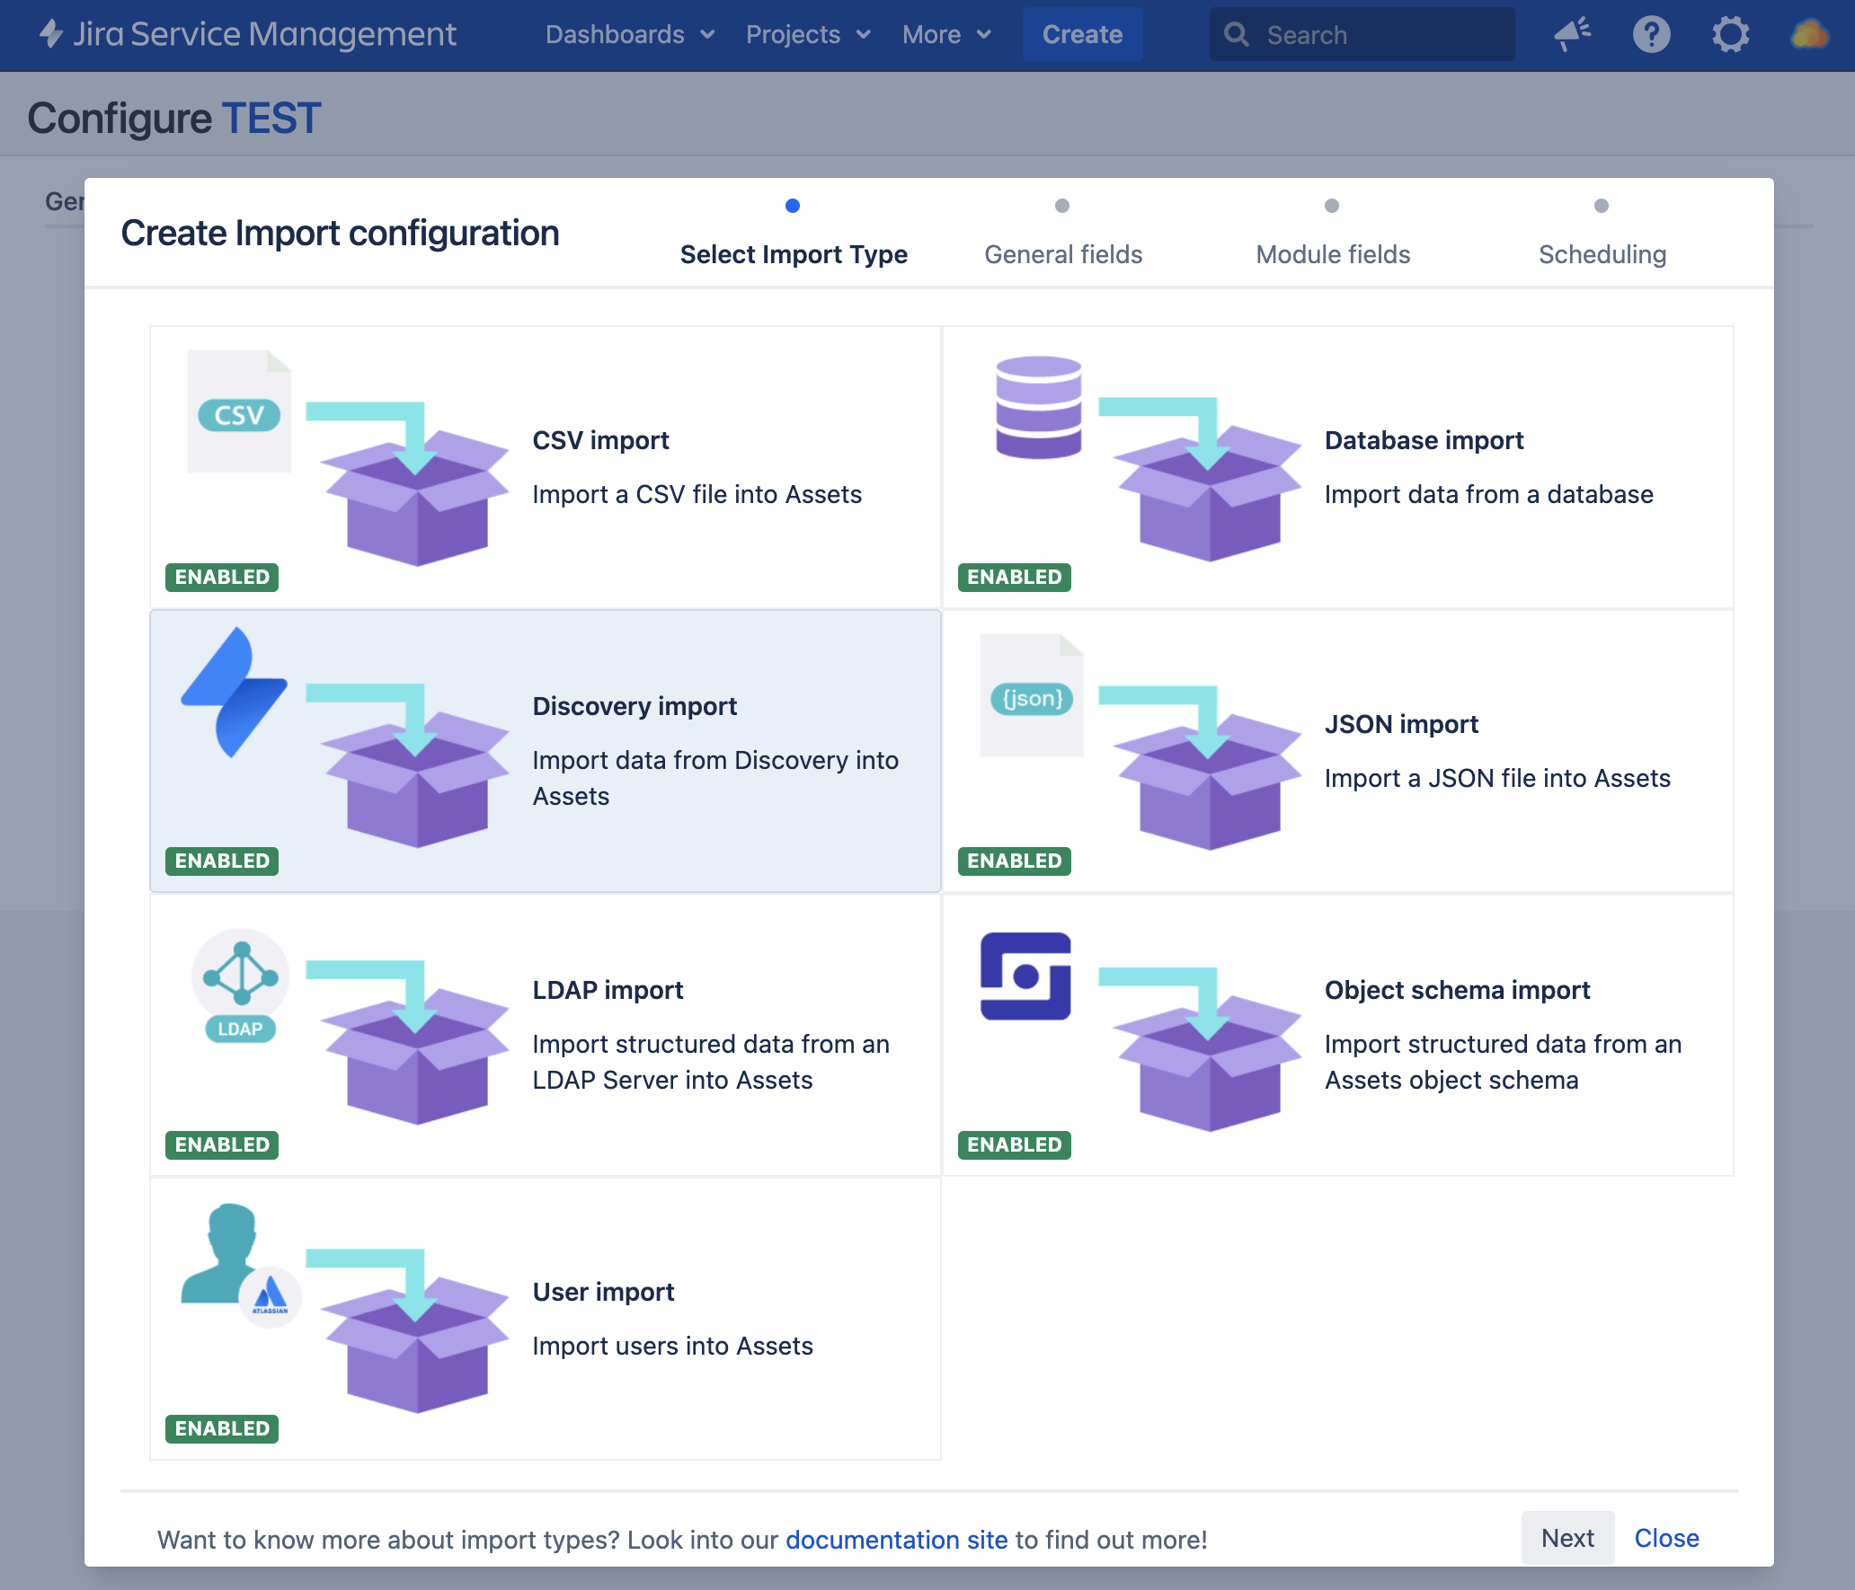Click the LDAP network icon
Viewport: 1855px width, 1590px height.
point(241,985)
